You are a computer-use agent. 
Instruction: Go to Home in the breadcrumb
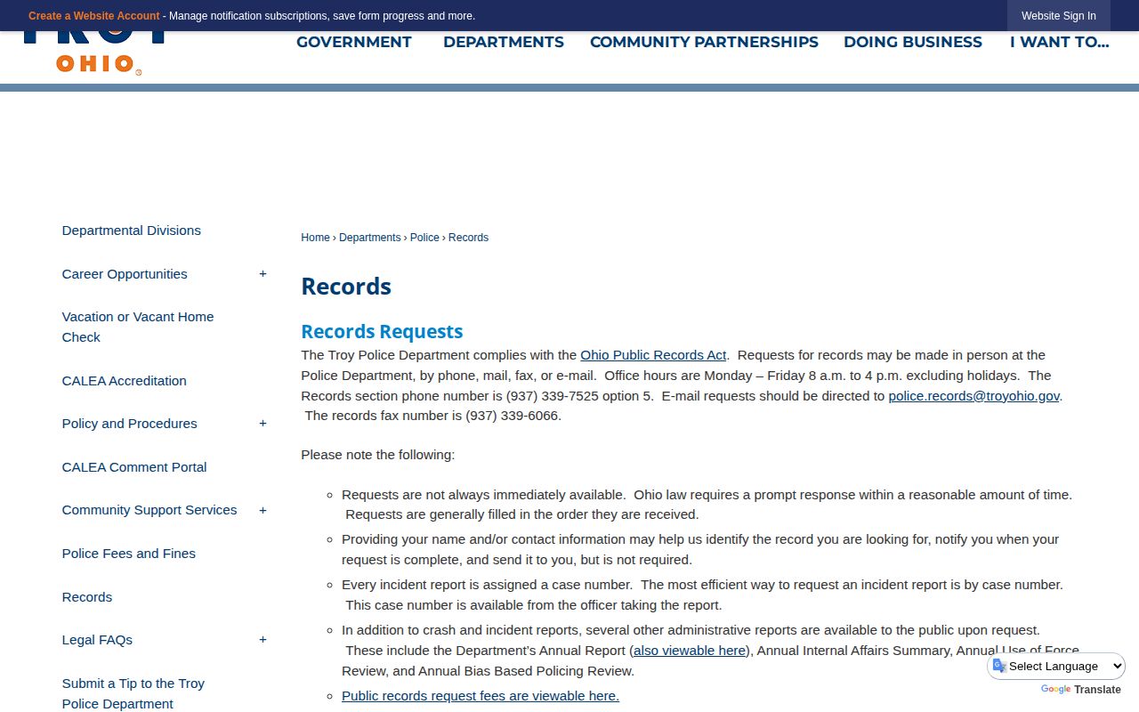315,238
